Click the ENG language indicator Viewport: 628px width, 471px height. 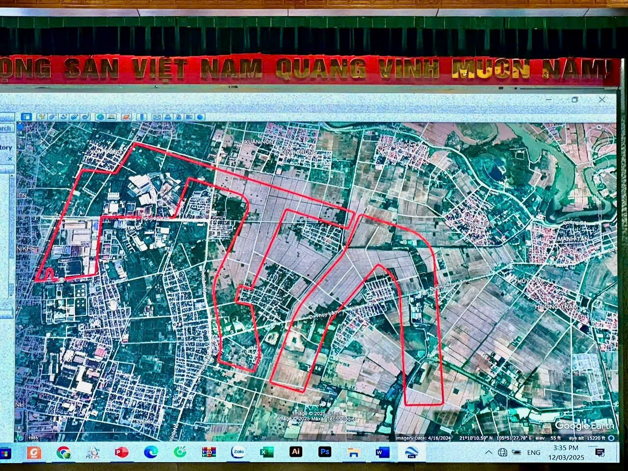(x=533, y=452)
